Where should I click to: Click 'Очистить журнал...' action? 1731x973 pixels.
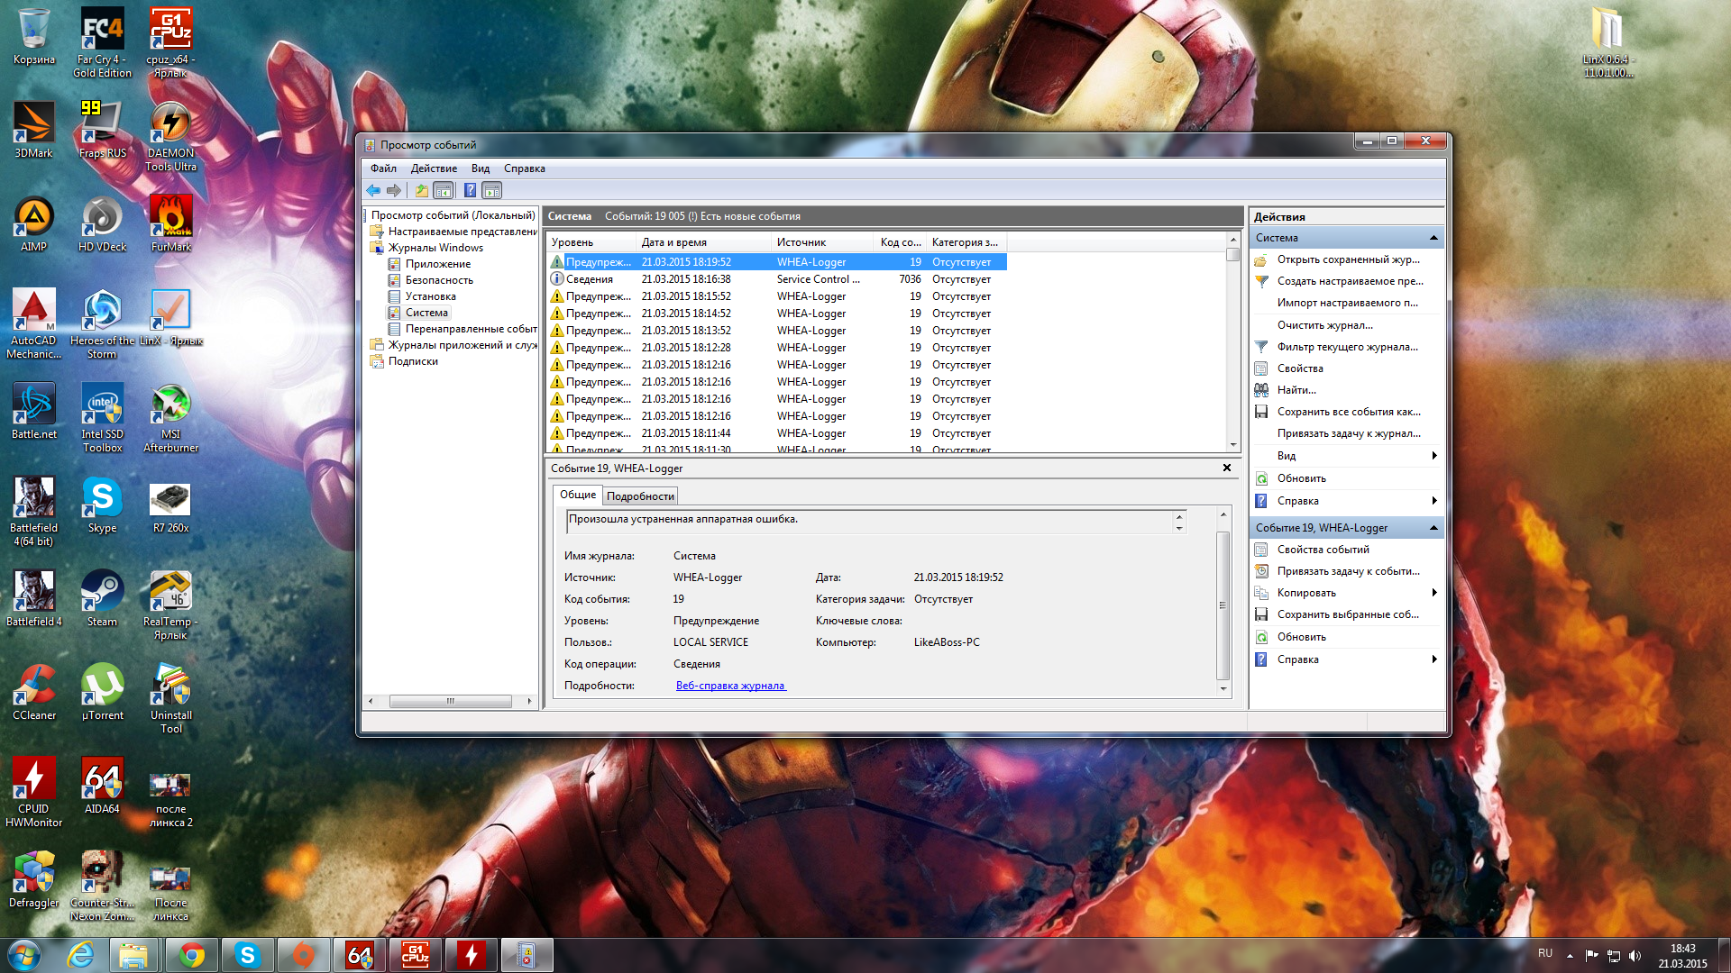[1324, 325]
